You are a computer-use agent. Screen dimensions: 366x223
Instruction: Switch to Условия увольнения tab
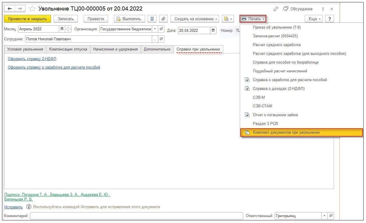click(x=25, y=49)
